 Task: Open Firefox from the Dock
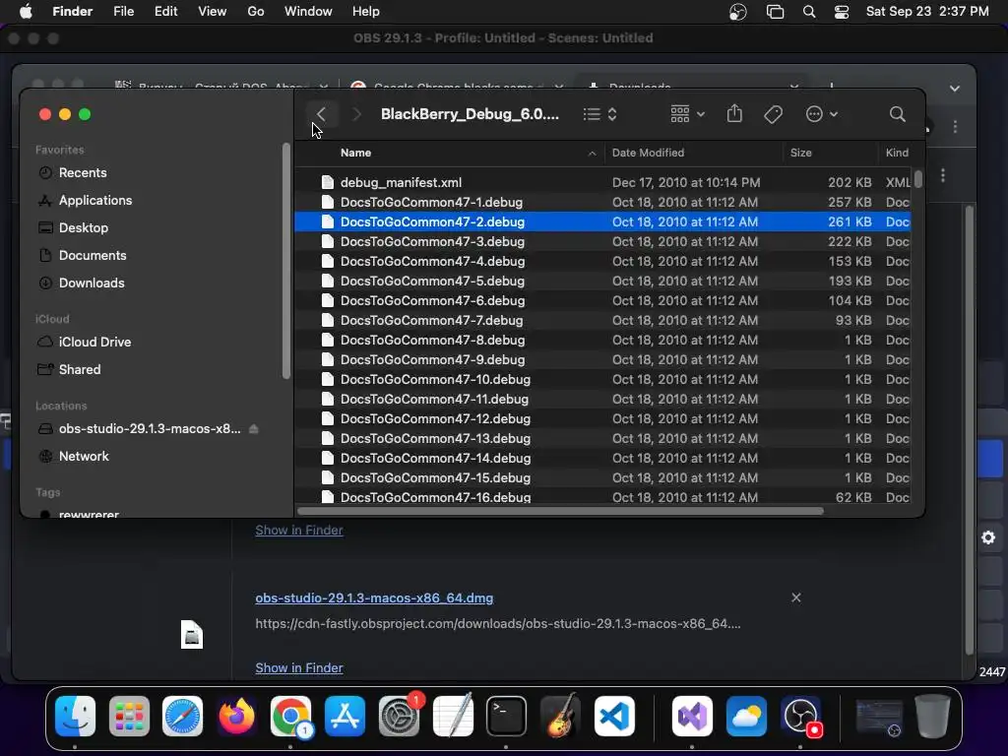(x=236, y=716)
